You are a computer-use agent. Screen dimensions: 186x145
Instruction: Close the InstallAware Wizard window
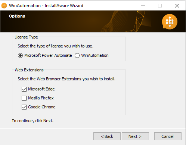click(x=177, y=6)
